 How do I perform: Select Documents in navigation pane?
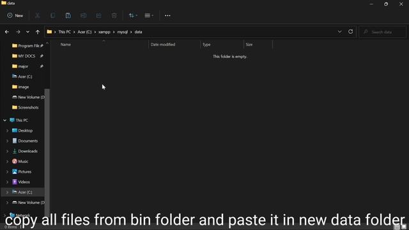[25, 141]
